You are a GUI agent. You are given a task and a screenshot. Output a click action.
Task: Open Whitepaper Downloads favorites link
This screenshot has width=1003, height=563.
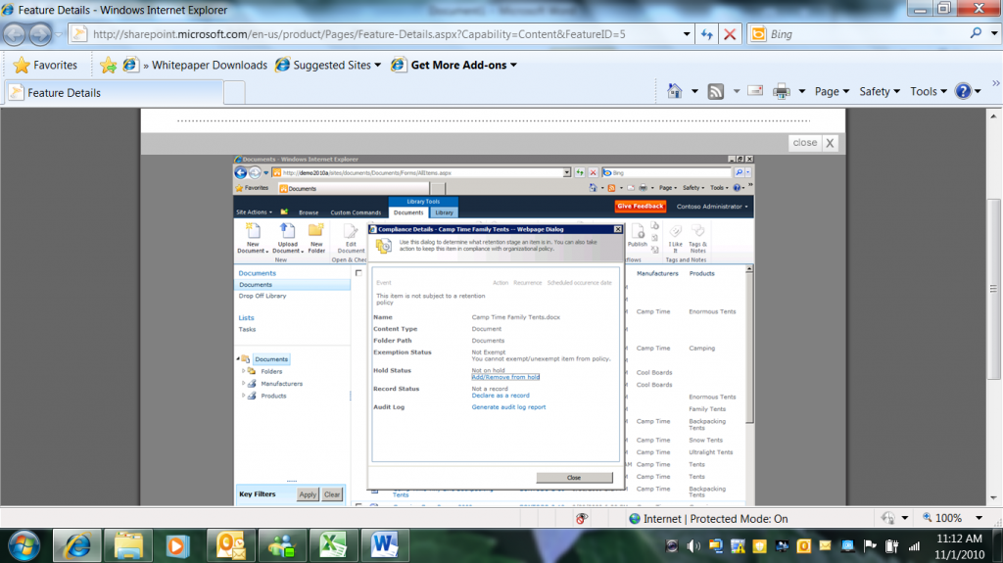point(210,66)
